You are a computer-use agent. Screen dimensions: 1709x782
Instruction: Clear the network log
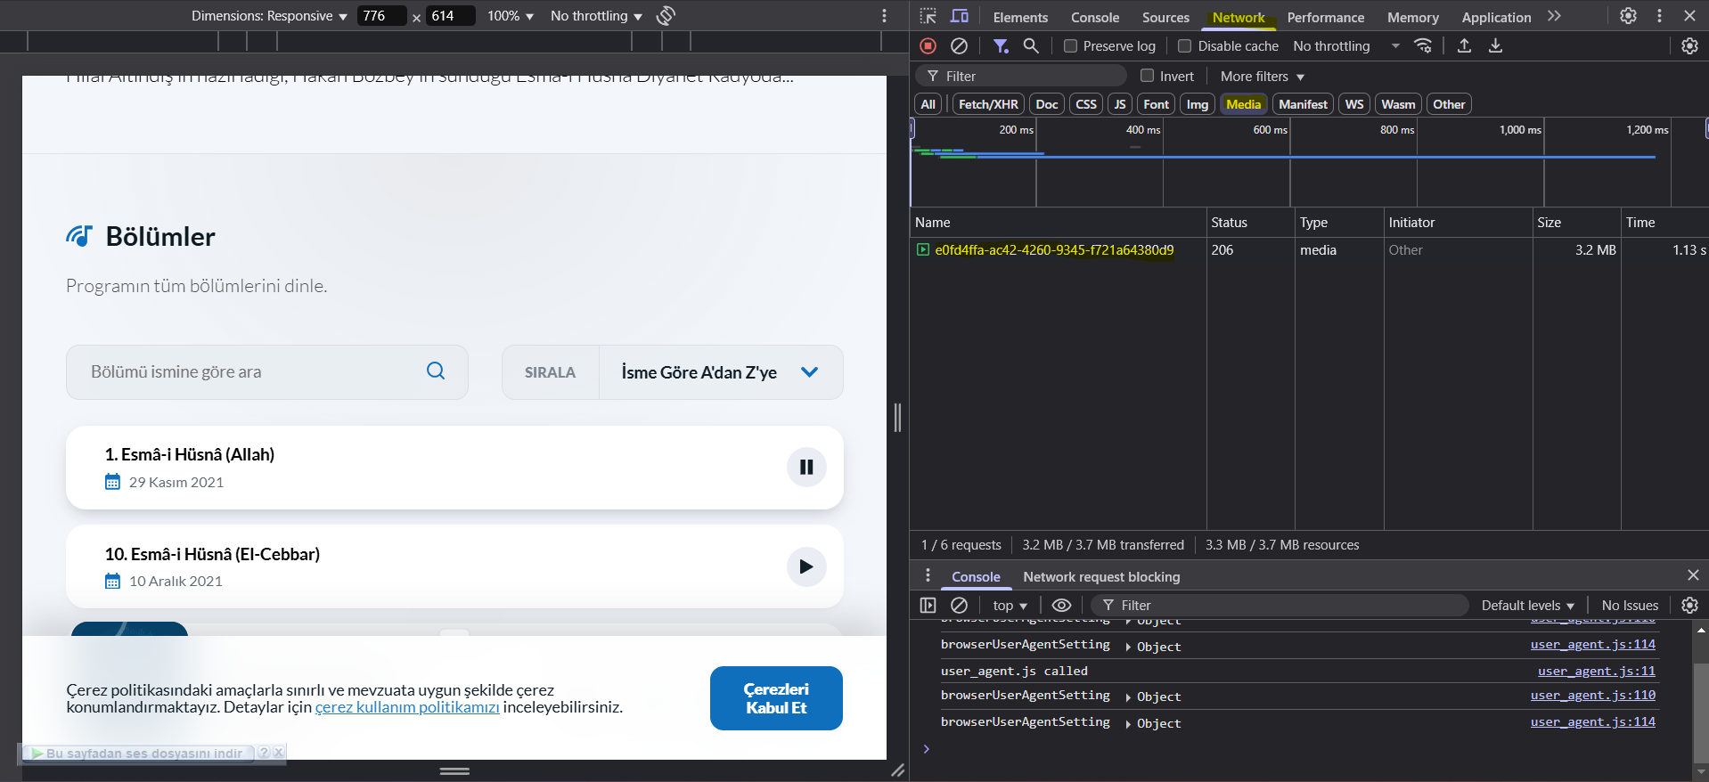click(x=960, y=45)
